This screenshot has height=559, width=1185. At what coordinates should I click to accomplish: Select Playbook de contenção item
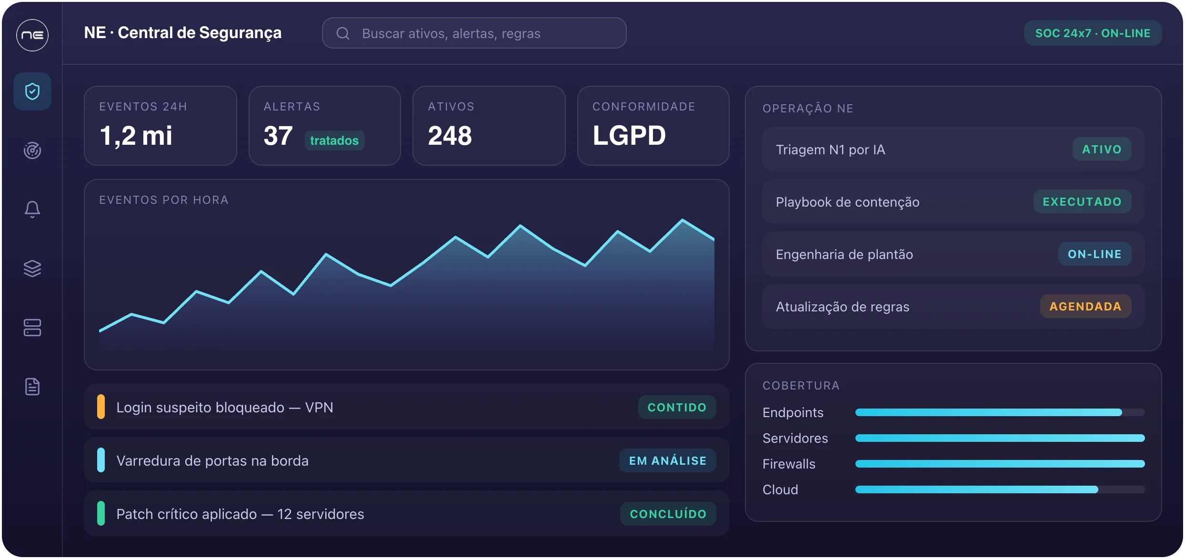(x=954, y=202)
